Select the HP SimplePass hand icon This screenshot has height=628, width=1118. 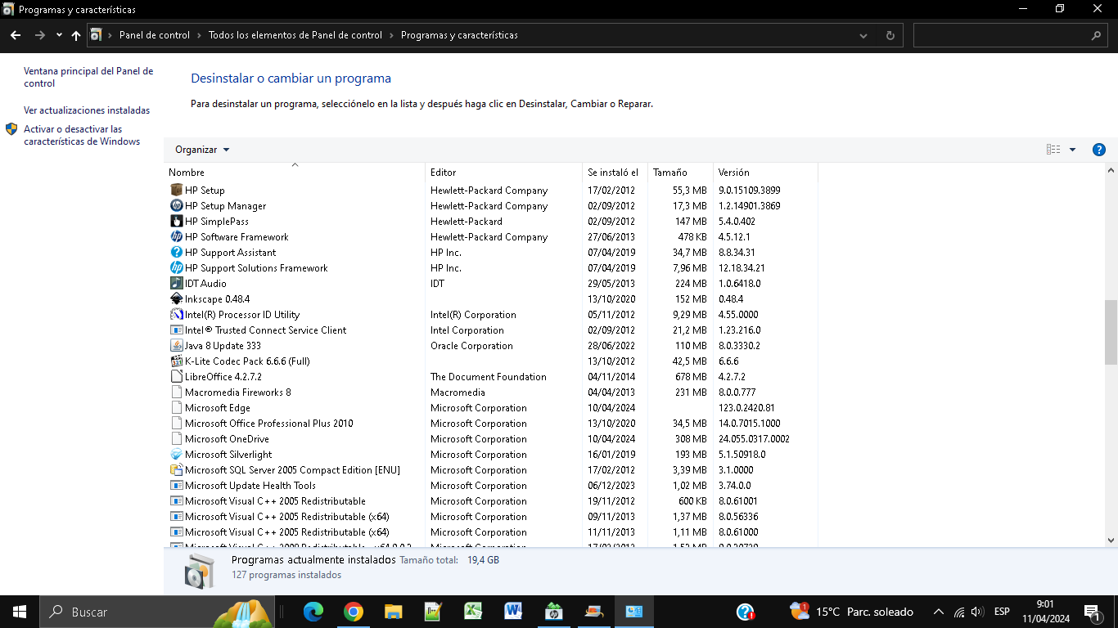click(x=176, y=221)
